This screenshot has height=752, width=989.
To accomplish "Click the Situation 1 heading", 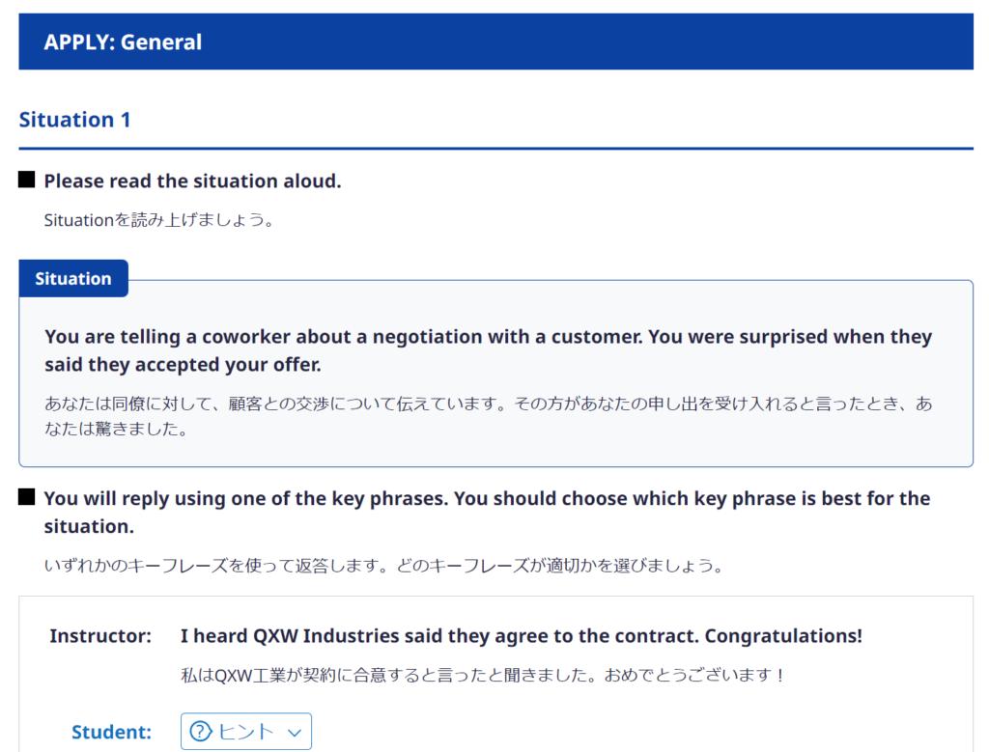I will tap(74, 120).
